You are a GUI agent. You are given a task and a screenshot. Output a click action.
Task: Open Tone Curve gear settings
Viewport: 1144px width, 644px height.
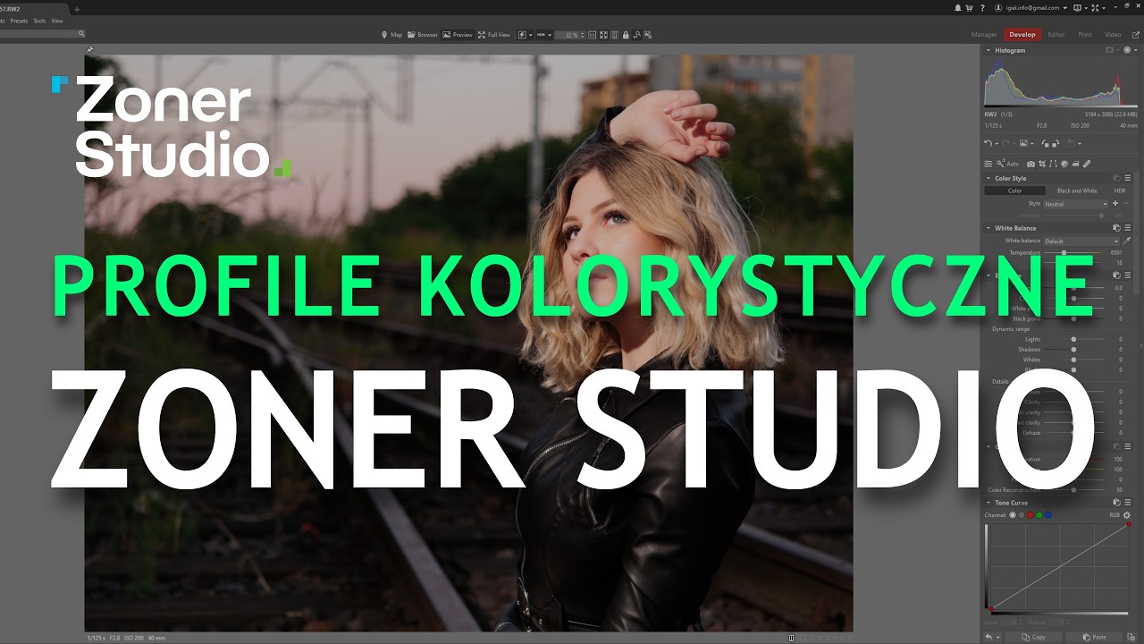click(x=1127, y=515)
